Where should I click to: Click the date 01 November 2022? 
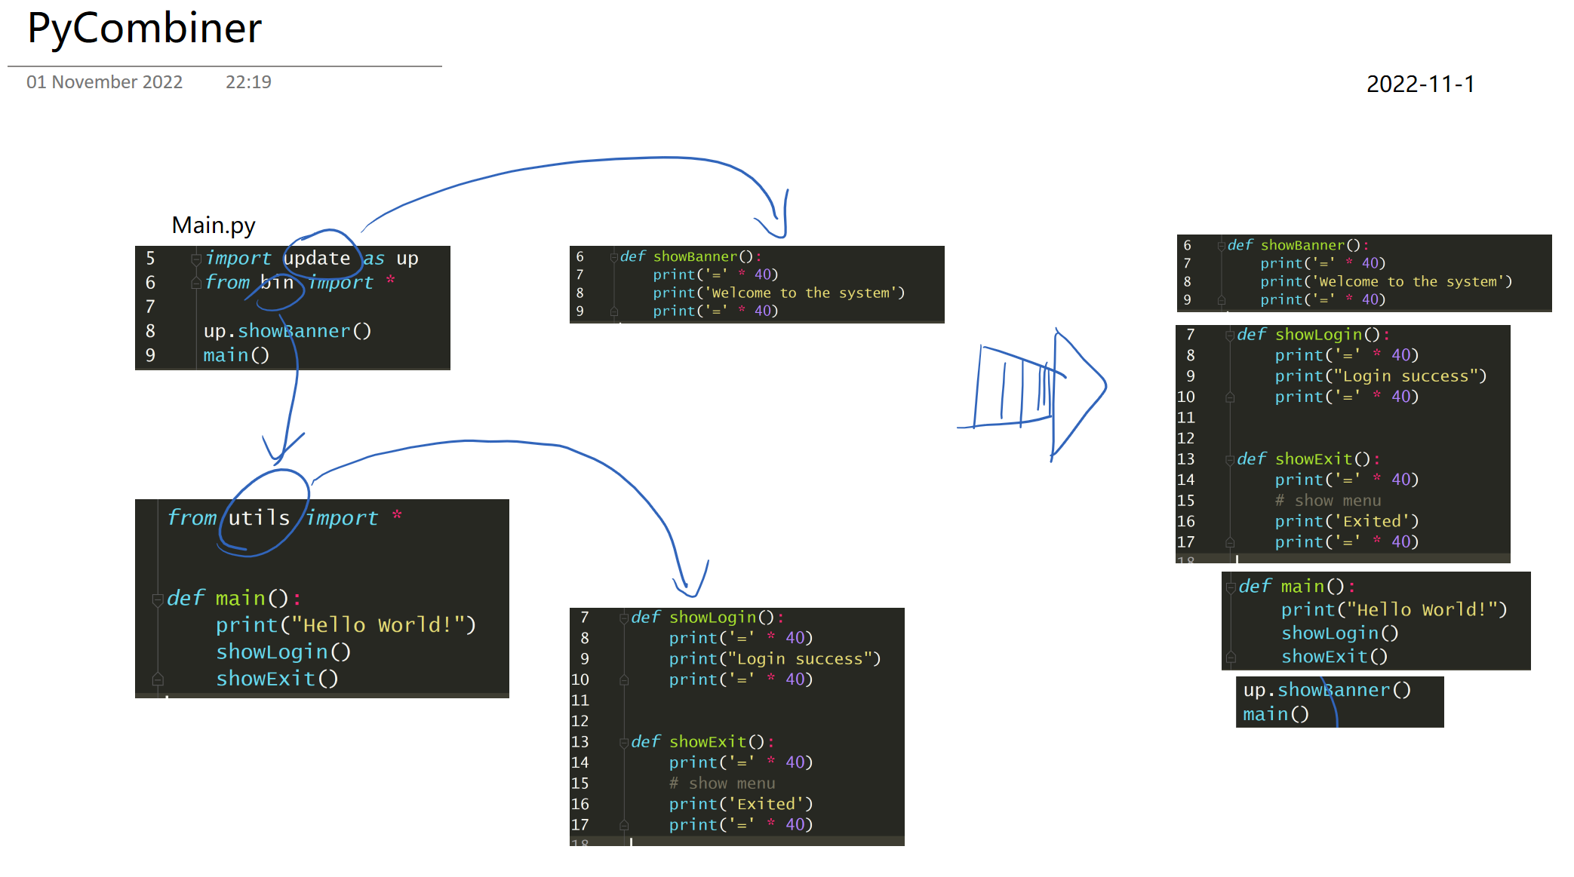[x=104, y=82]
